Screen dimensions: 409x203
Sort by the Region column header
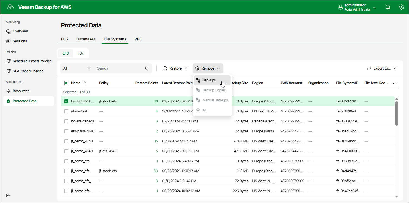pyautogui.click(x=258, y=83)
